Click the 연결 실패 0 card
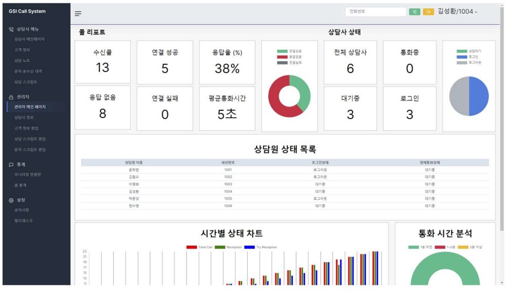Viewport: 511px width, 293px height. pos(165,109)
